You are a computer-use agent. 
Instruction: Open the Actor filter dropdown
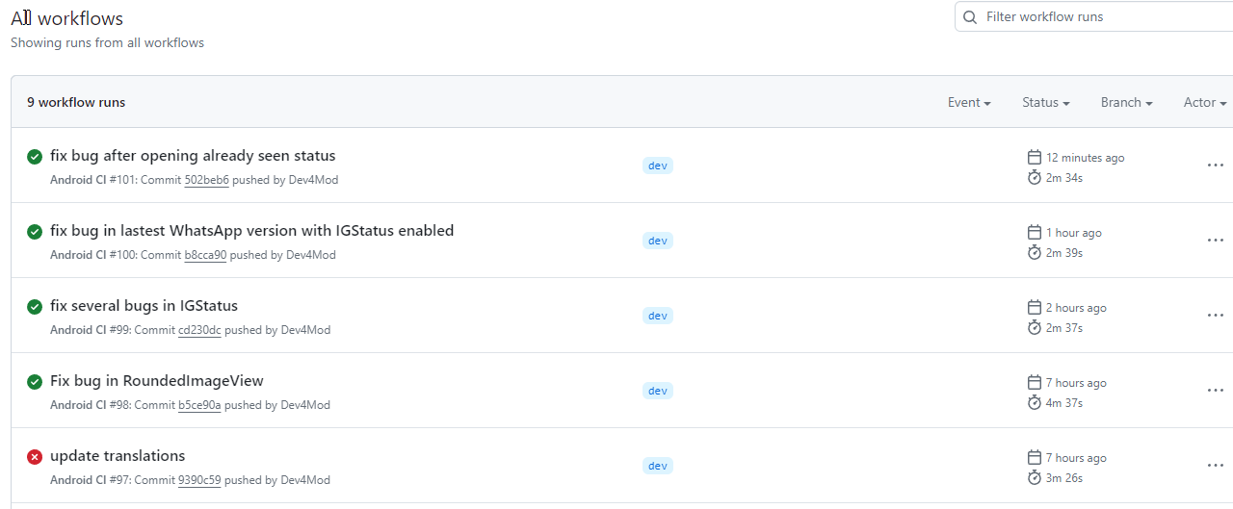coord(1204,103)
